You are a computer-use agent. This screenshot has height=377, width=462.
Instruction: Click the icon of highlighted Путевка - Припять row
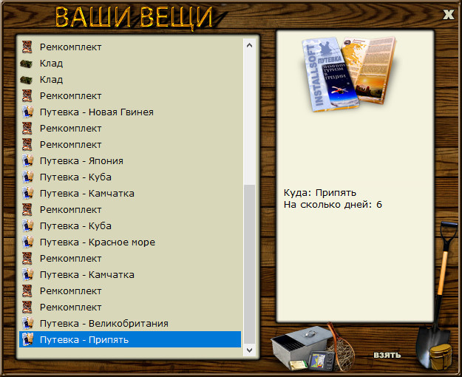(x=27, y=339)
